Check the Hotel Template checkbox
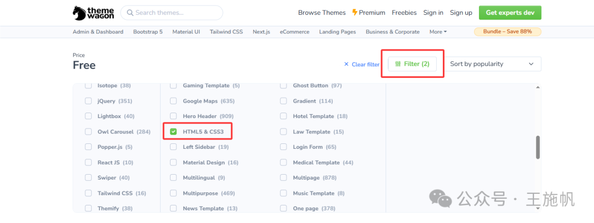 tap(283, 116)
